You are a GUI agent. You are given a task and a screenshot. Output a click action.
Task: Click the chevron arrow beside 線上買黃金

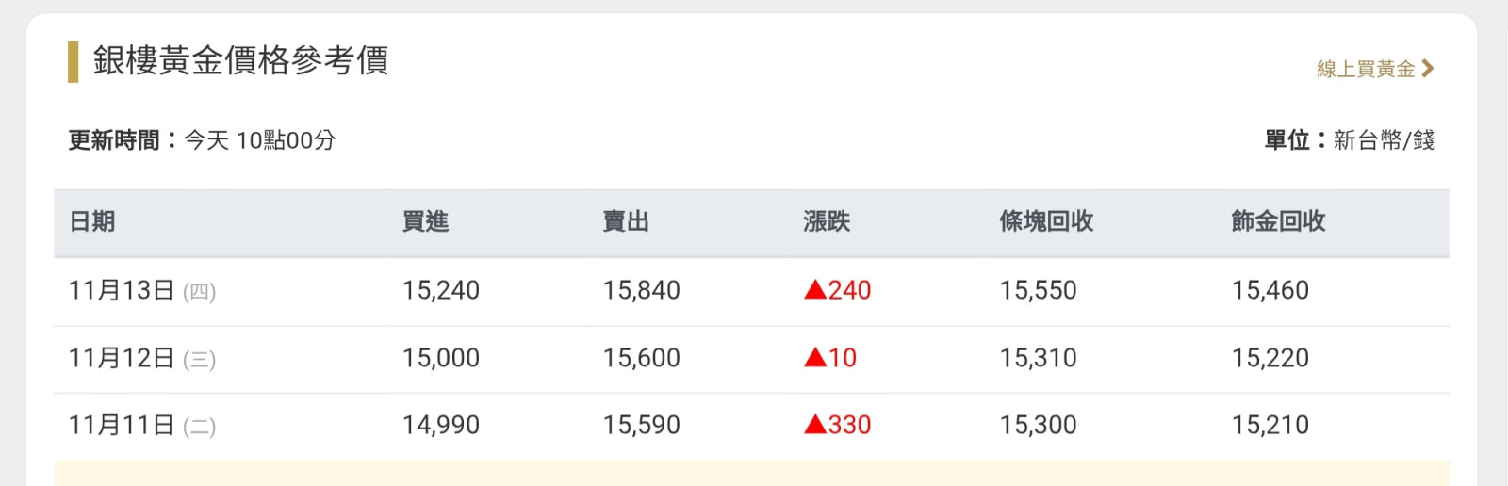1427,69
